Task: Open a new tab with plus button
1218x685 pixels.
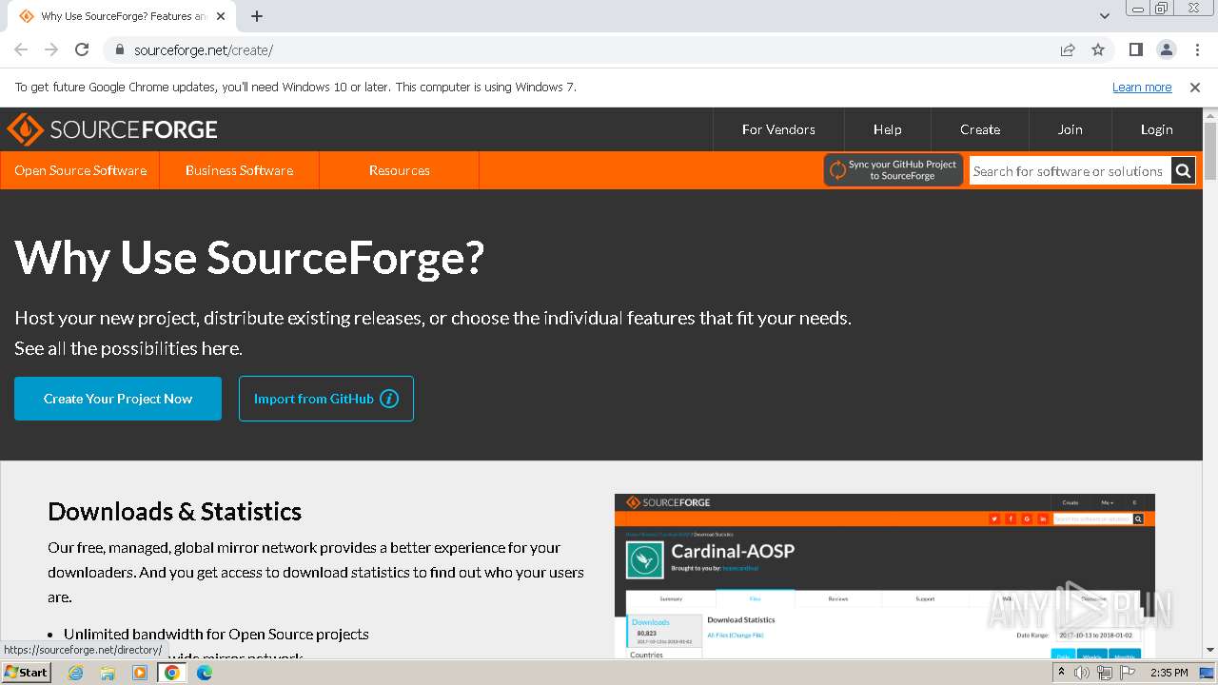Action: click(257, 16)
